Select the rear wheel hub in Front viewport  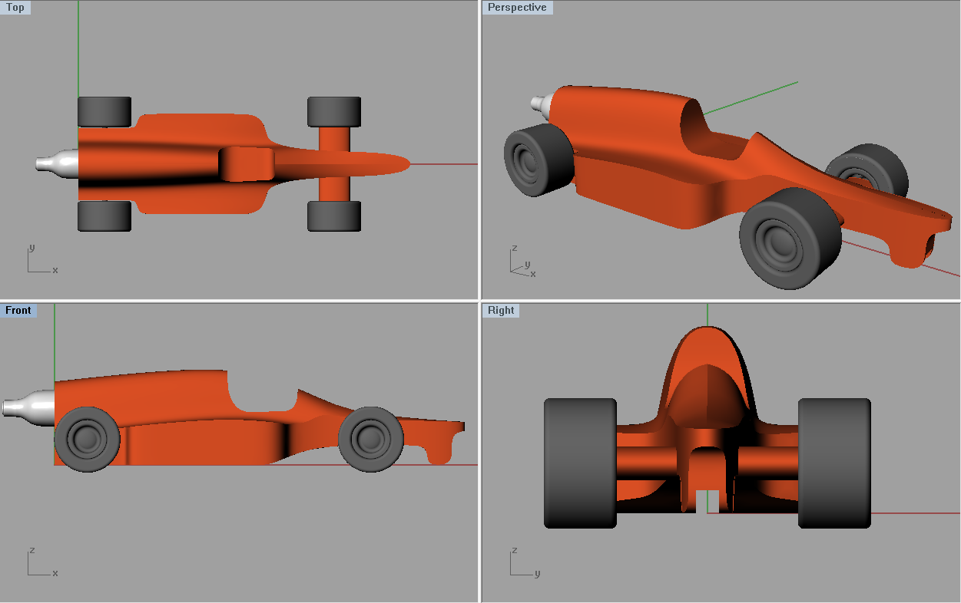coord(87,439)
